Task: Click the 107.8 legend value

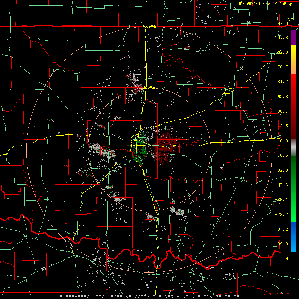Action: 281,37
